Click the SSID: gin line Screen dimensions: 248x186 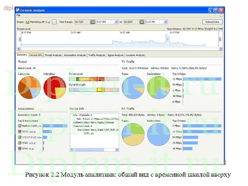[89, 133]
